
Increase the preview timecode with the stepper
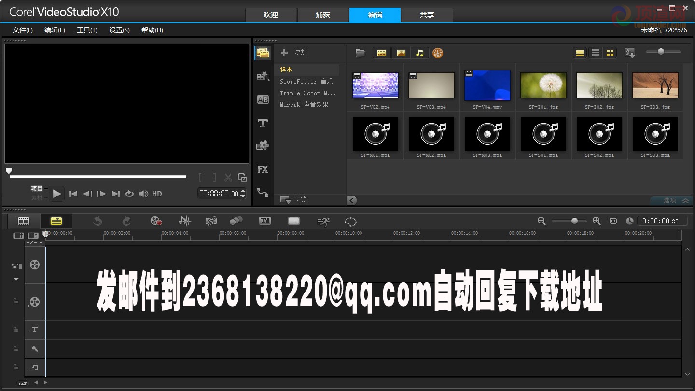point(243,191)
